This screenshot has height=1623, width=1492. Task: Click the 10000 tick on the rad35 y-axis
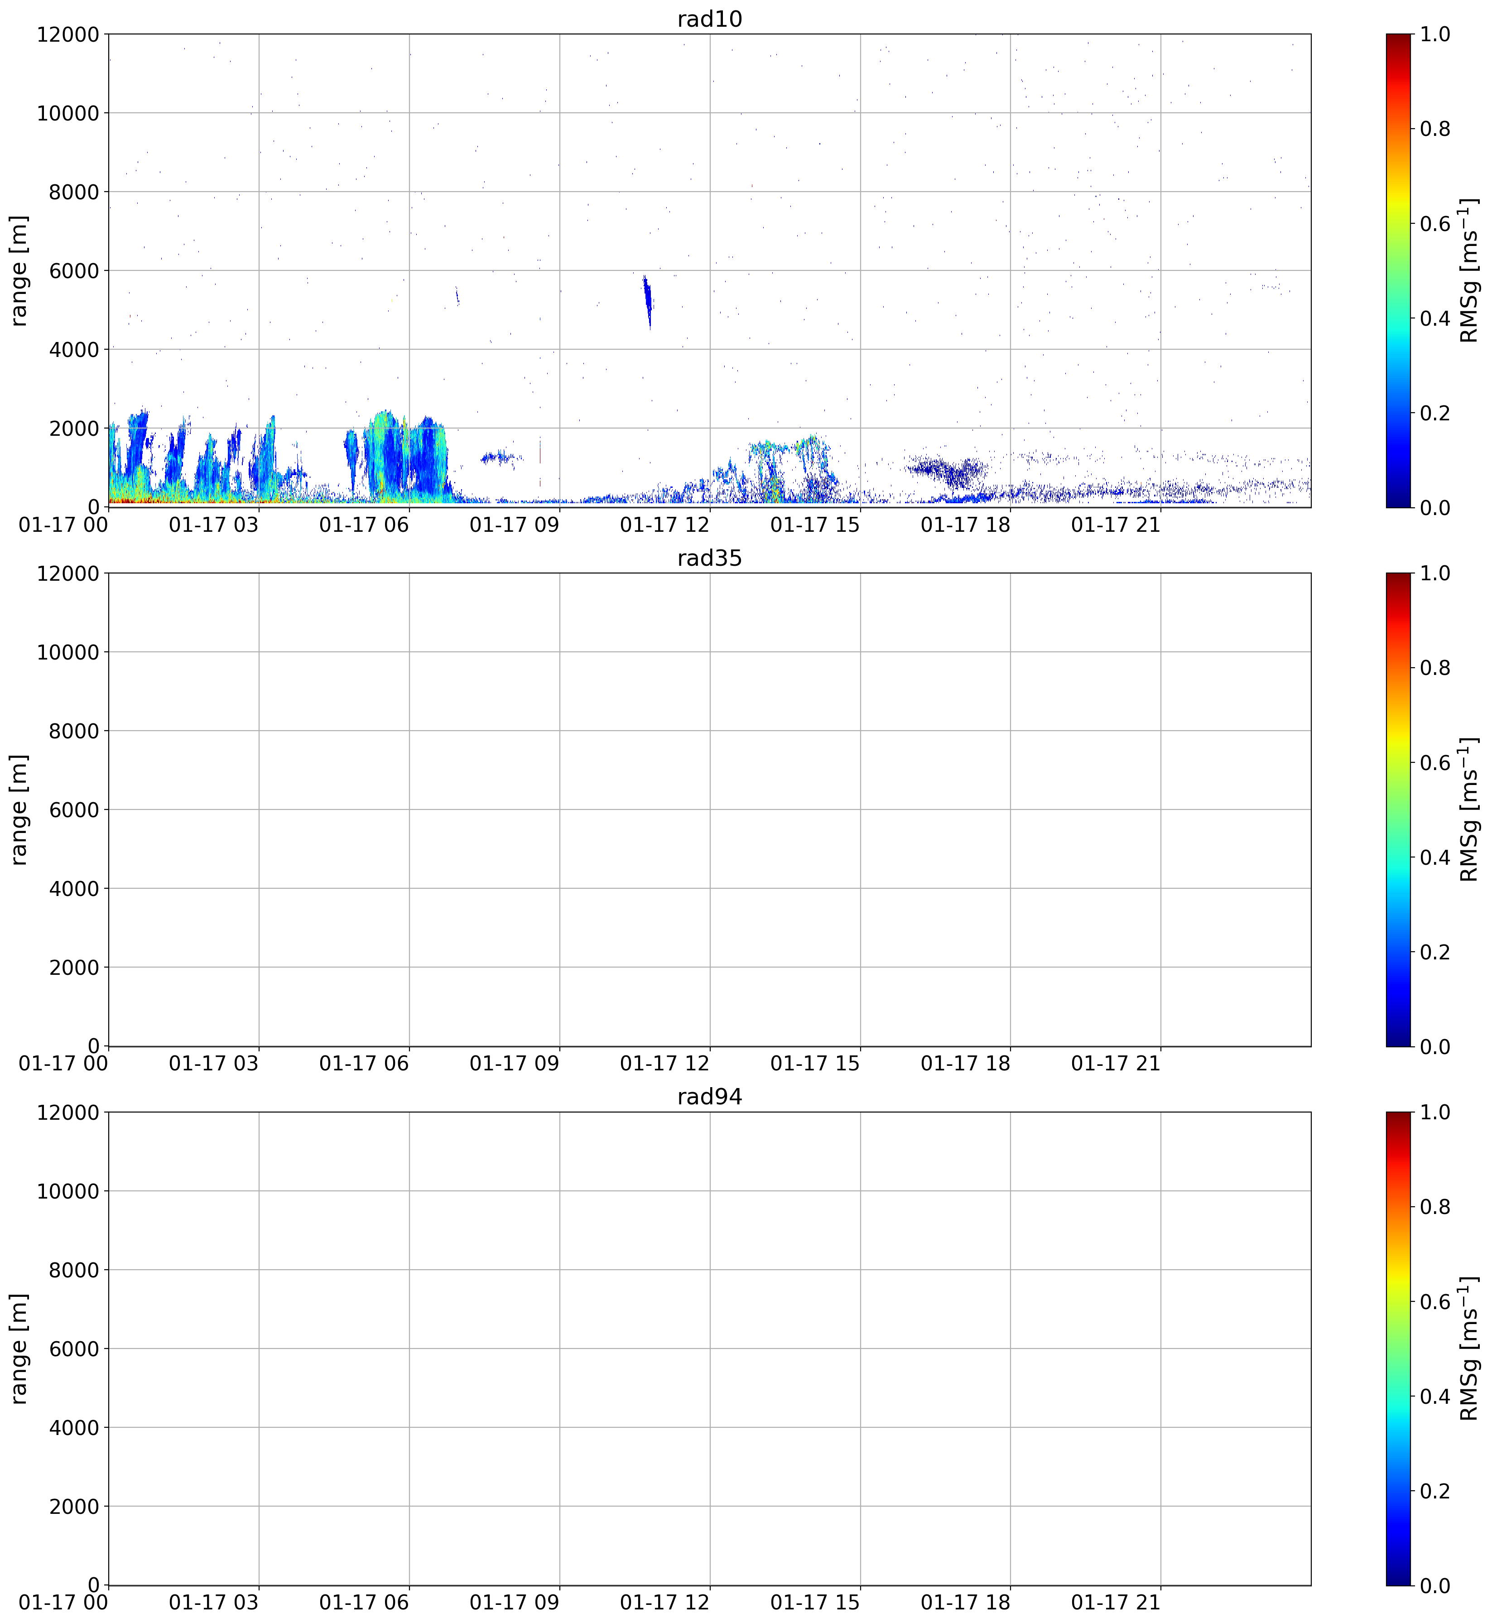point(68,652)
